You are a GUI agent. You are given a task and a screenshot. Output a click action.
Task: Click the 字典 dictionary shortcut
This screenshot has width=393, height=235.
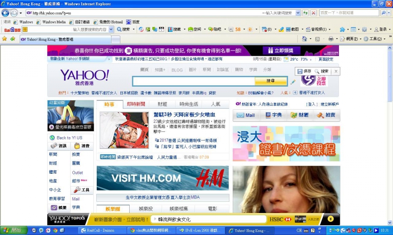click(x=274, y=115)
